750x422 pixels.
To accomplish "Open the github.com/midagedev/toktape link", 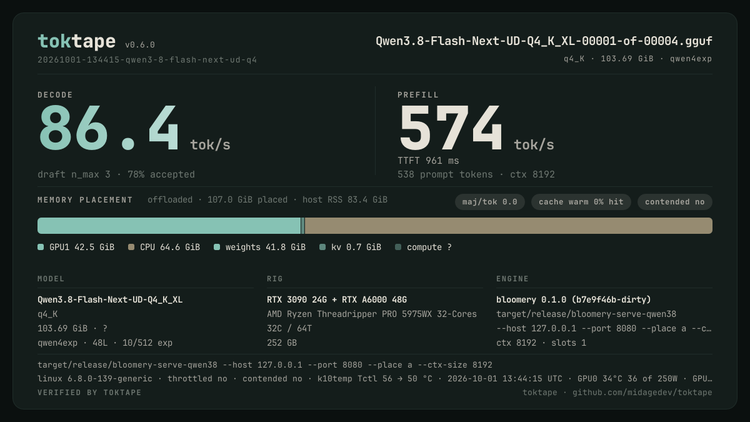I will [642, 393].
